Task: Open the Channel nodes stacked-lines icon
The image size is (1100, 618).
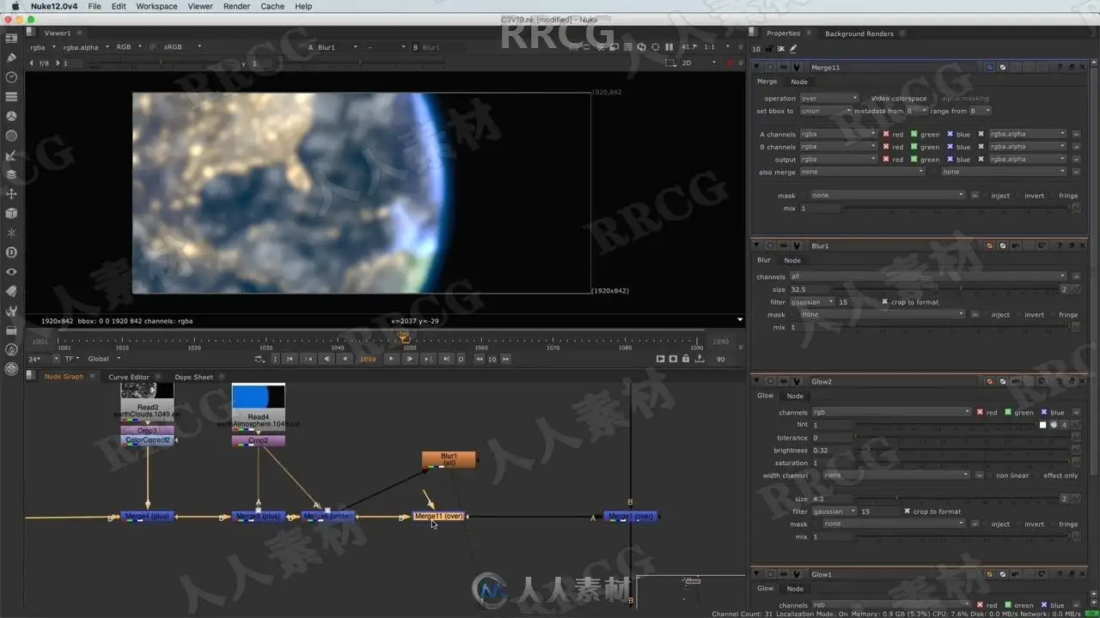Action: click(x=11, y=97)
